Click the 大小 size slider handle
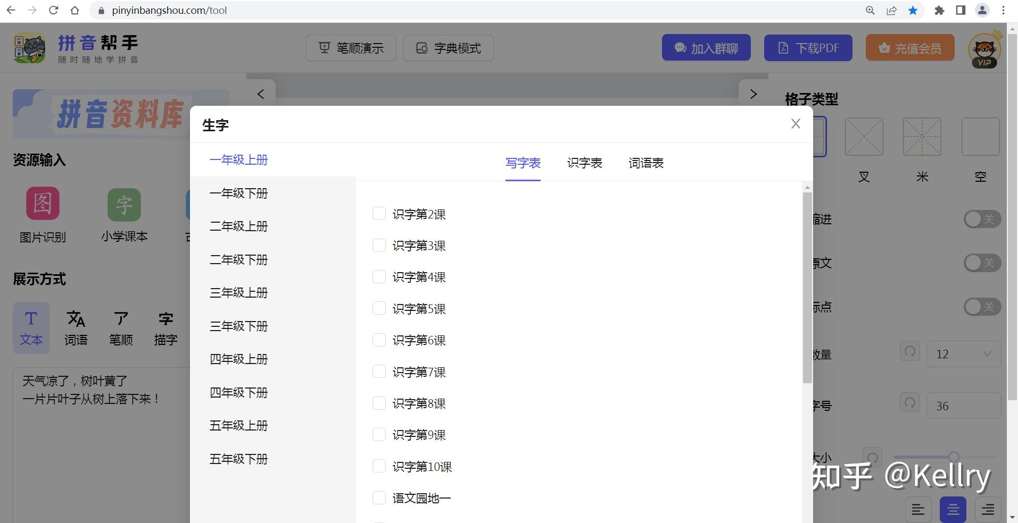Viewport: 1018px width, 523px height. 954,457
